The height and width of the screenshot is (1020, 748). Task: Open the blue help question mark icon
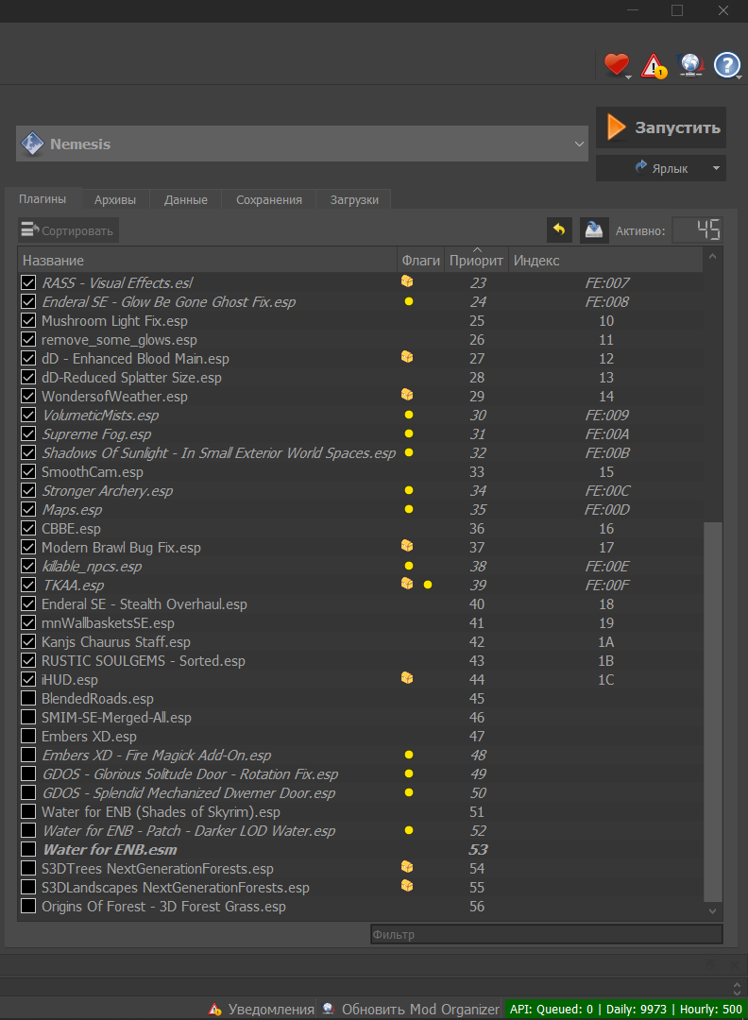click(x=726, y=65)
